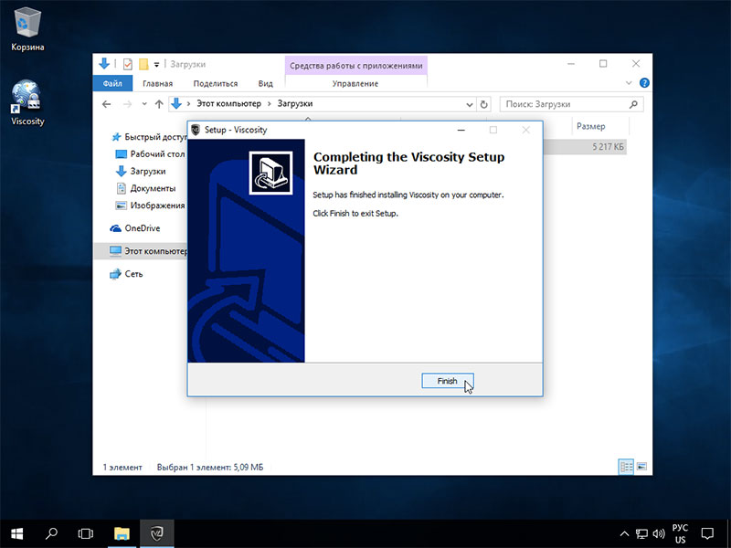Switch to details view icon in status bar

626,467
